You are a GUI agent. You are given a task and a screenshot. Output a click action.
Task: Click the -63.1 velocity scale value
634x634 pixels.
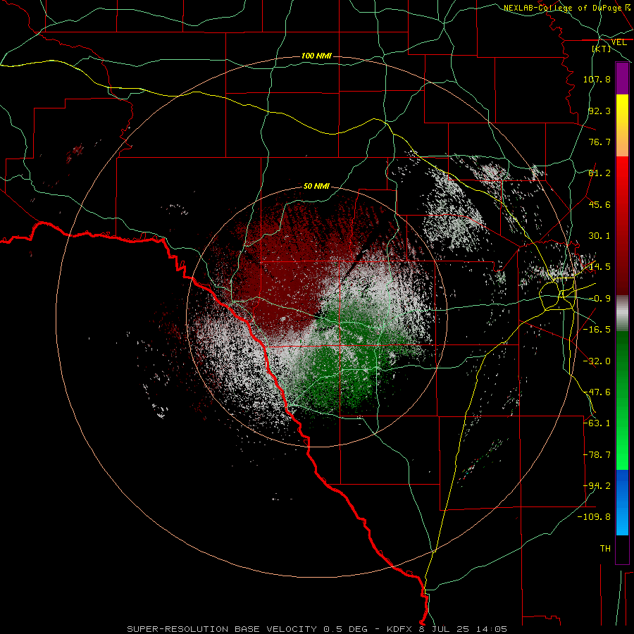point(597,423)
